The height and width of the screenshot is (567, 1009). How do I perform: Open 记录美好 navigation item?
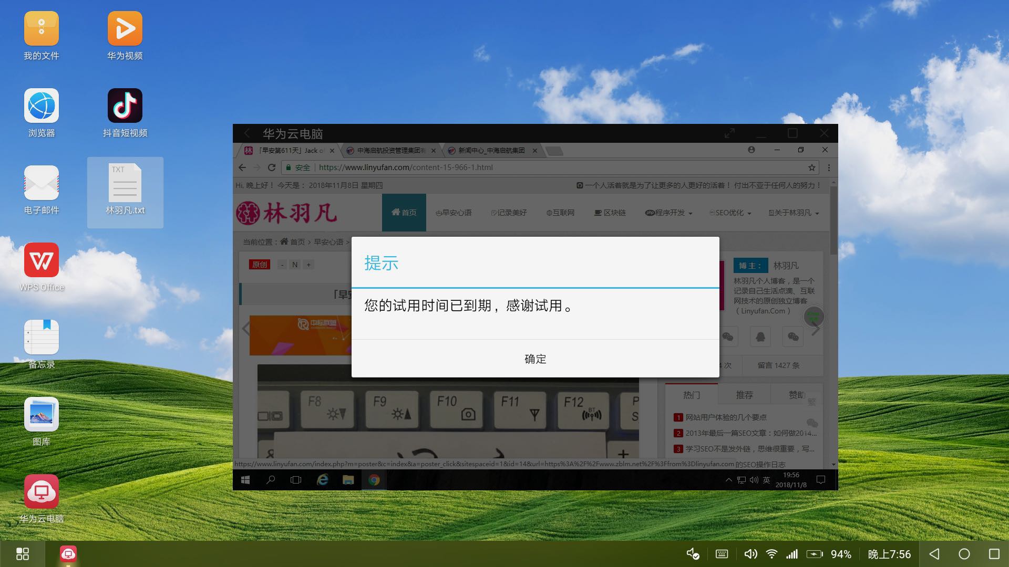coord(509,213)
